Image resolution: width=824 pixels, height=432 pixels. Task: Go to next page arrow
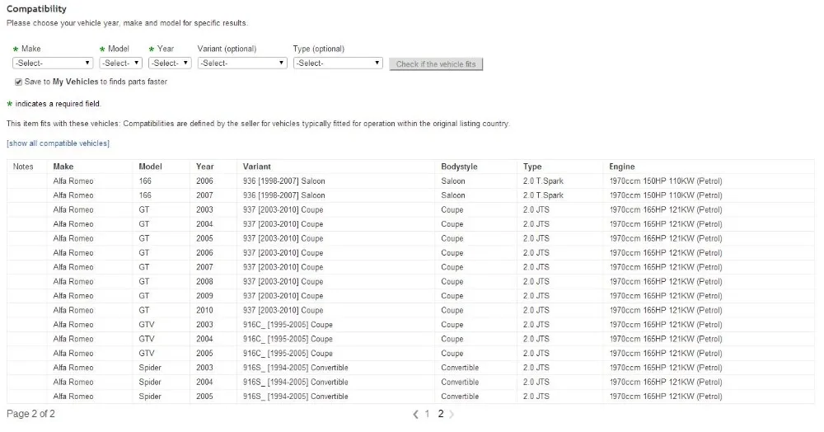pos(452,414)
